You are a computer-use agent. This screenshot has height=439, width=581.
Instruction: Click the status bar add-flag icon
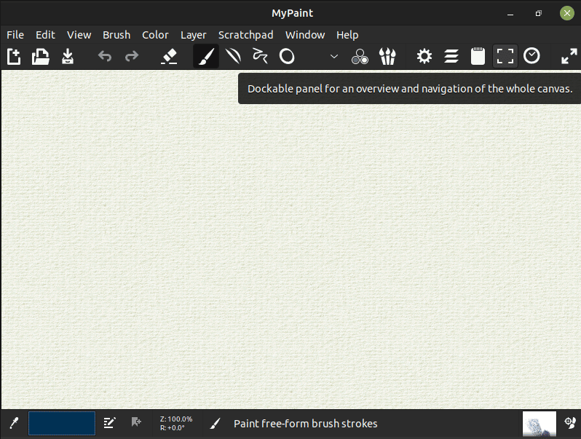(x=136, y=422)
